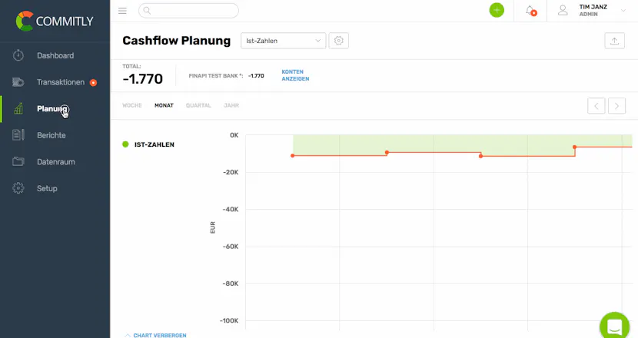638x338 pixels.
Task: Open the Ist-Zahlen scenario dropdown
Action: (x=283, y=41)
